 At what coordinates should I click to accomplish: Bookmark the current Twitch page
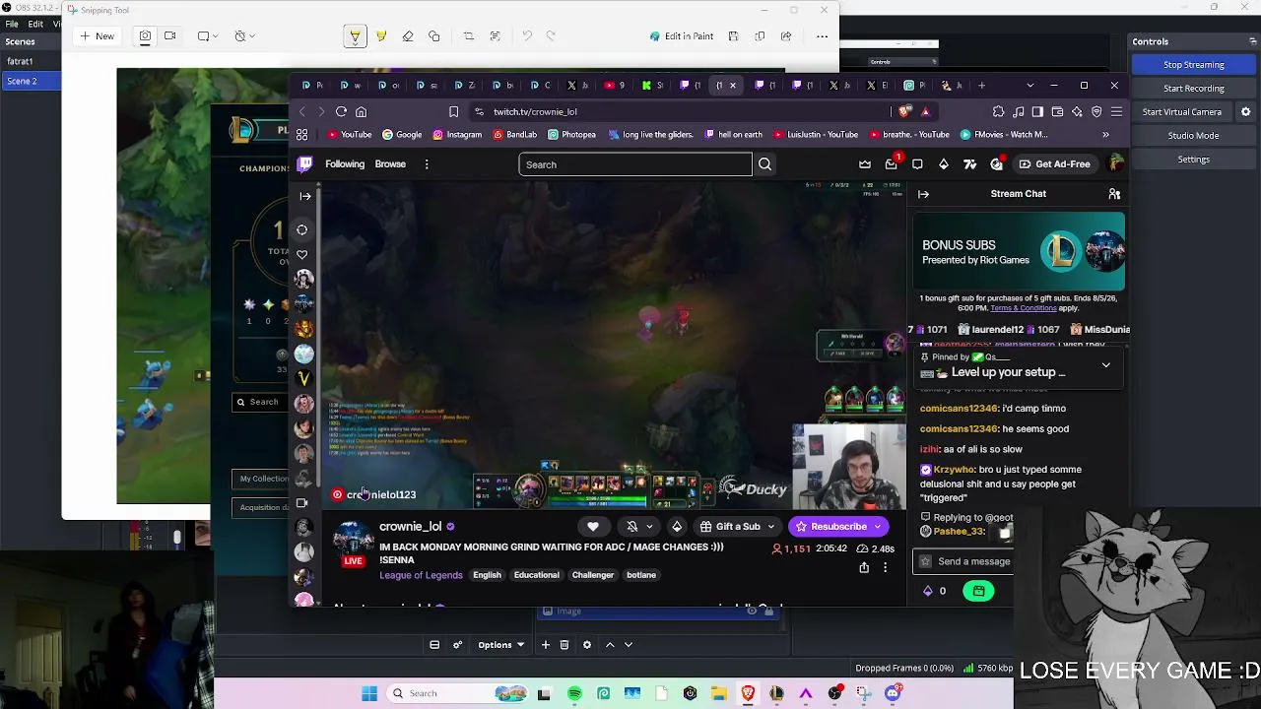click(x=453, y=112)
